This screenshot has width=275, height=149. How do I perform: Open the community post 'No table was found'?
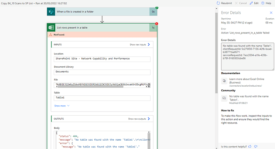(249, 98)
